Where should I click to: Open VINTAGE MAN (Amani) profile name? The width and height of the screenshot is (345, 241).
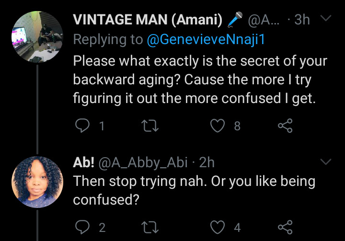tap(149, 20)
